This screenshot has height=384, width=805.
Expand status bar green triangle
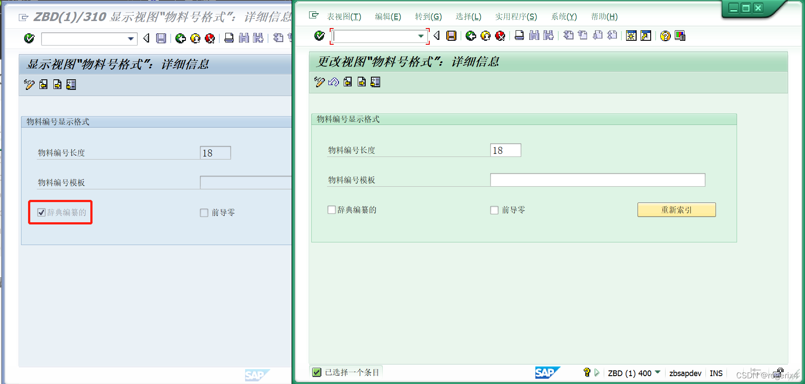tap(597, 373)
